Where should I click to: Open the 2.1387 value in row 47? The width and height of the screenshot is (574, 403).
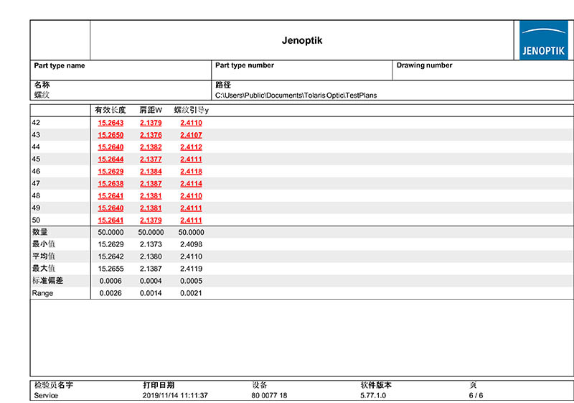151,184
